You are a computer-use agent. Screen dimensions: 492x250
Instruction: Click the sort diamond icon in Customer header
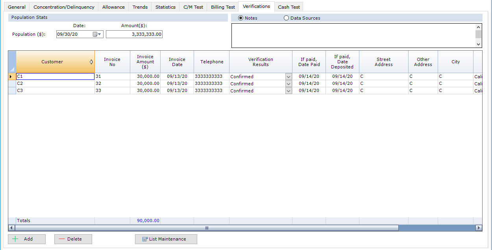(x=91, y=62)
